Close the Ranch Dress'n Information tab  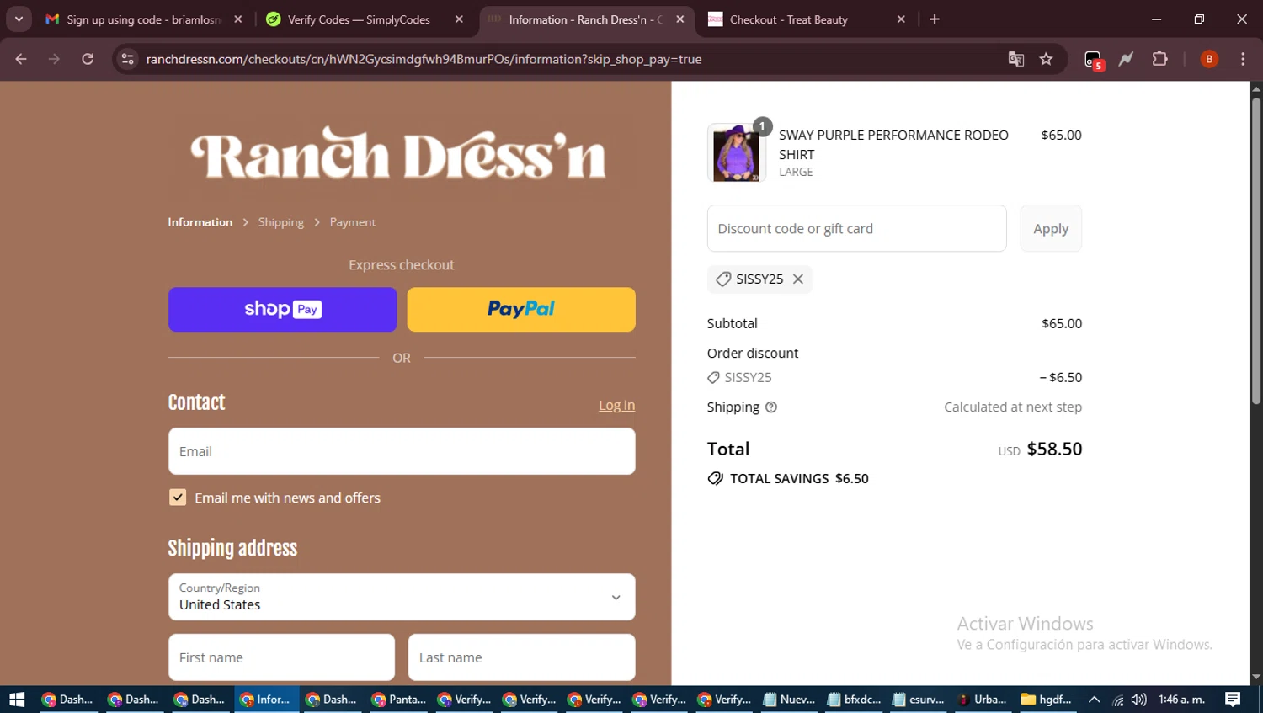tap(680, 19)
